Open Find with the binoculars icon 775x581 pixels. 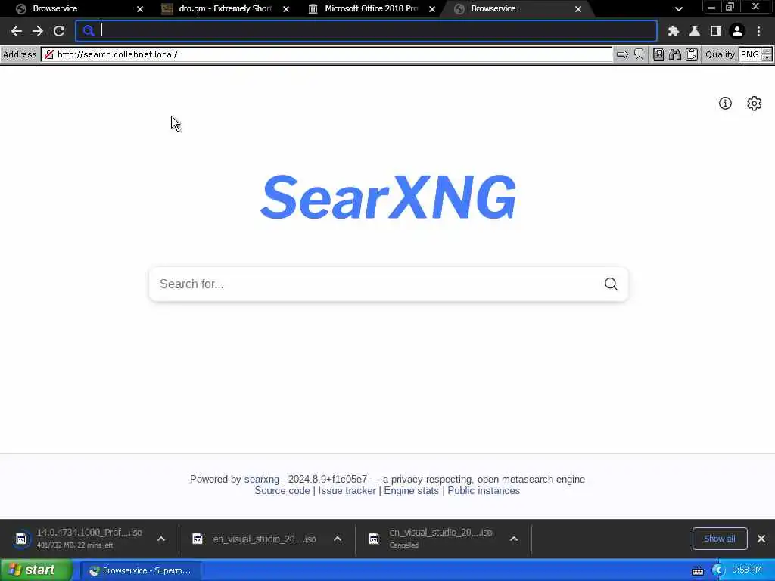click(675, 54)
